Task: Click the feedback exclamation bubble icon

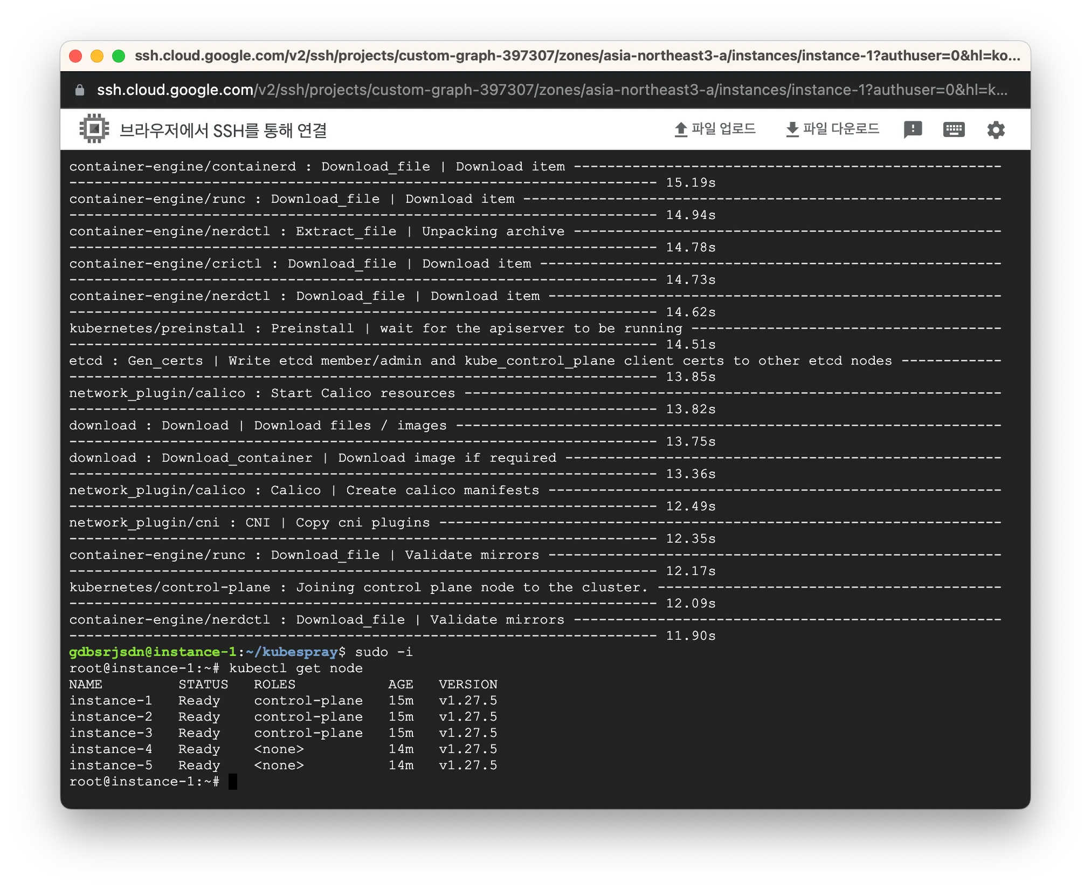Action: 913,129
